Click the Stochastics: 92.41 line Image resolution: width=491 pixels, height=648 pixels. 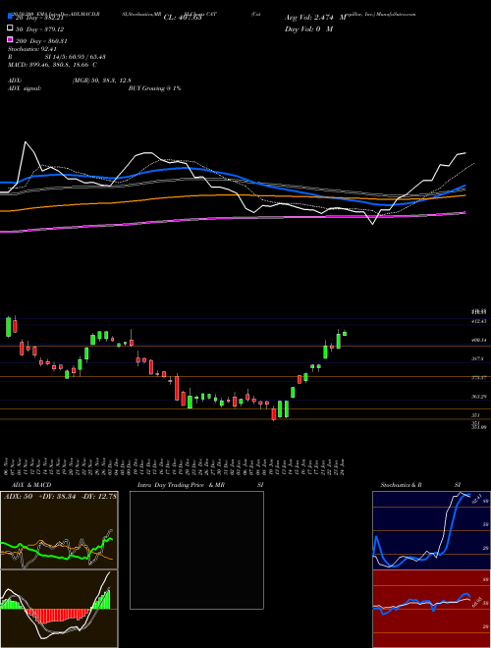point(32,49)
